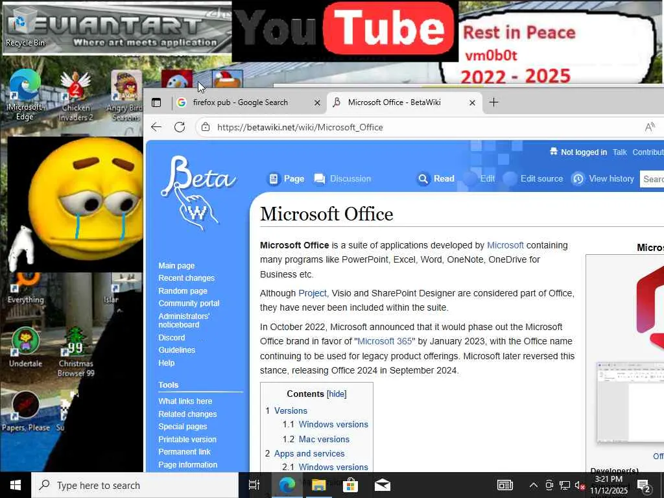Open File Explorer from taskbar
The width and height of the screenshot is (664, 498).
click(318, 485)
